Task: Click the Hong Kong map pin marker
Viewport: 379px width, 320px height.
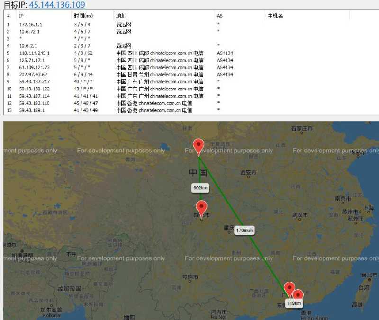Action: pos(298,294)
